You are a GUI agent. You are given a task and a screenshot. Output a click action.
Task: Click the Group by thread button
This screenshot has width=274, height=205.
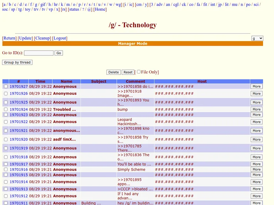click(17, 63)
